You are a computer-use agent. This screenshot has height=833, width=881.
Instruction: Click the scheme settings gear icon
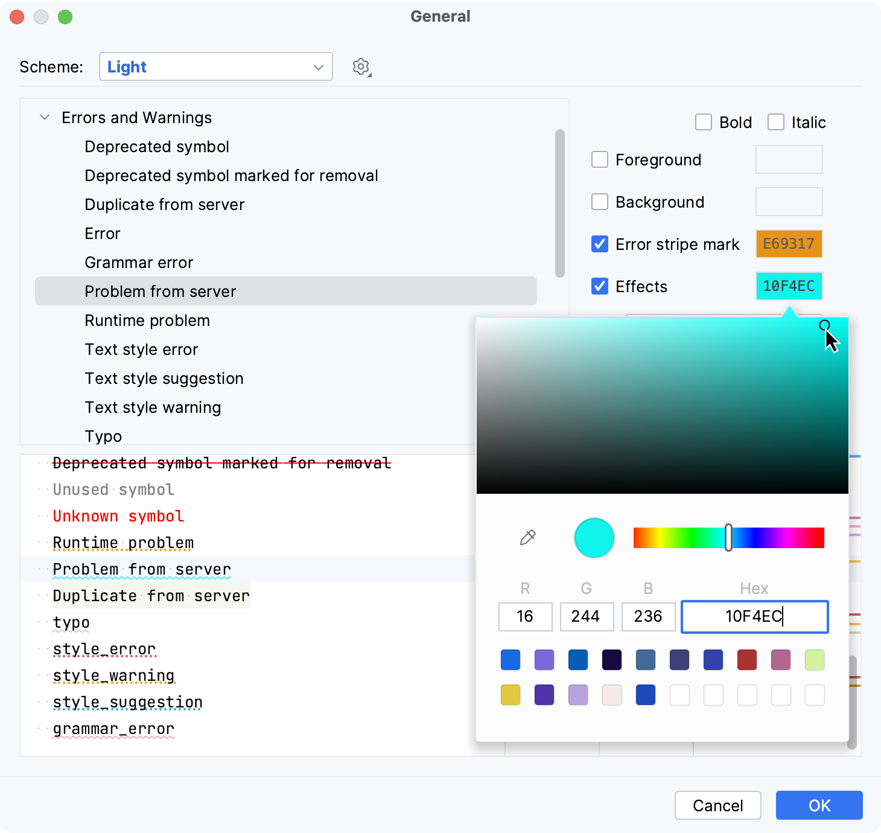[x=361, y=67]
